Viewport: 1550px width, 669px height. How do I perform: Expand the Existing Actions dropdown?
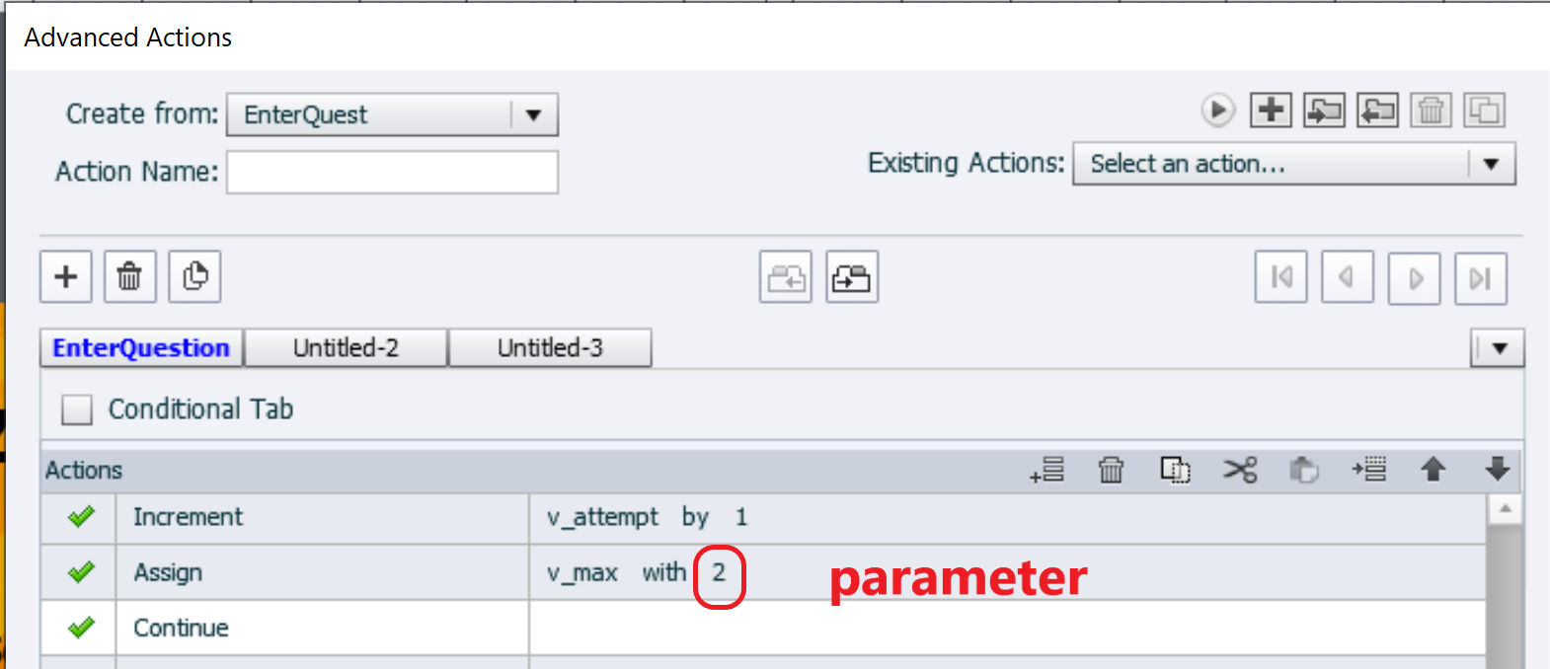click(x=1491, y=164)
